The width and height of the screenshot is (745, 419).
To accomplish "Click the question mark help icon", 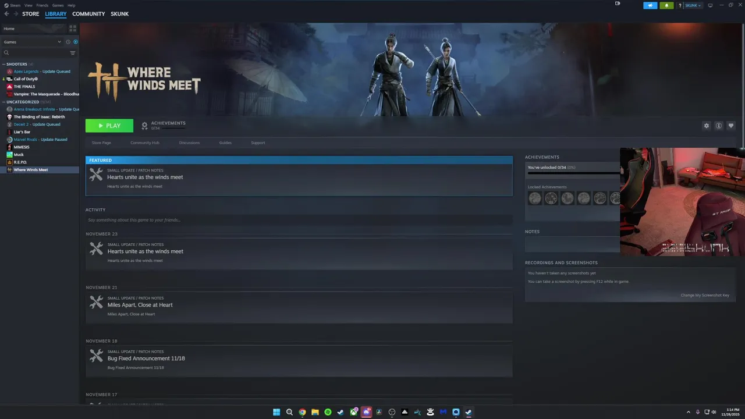I will click(680, 5).
